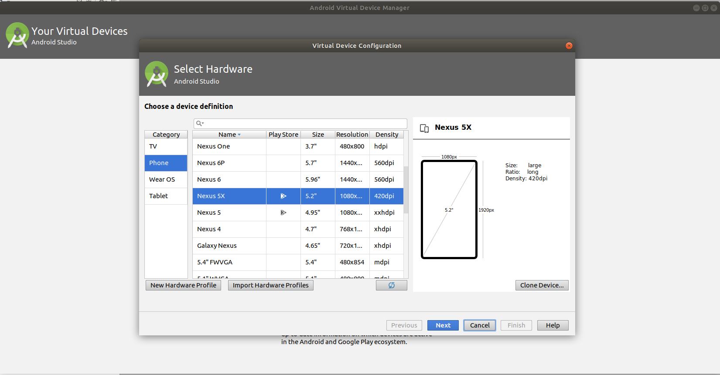Click the Android Studio logo in Select Hardware header
The height and width of the screenshot is (375, 720).
(x=157, y=74)
